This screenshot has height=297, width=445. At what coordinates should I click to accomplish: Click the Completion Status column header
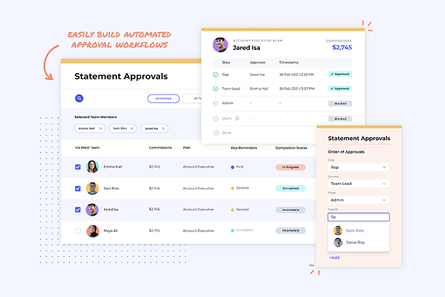click(291, 148)
